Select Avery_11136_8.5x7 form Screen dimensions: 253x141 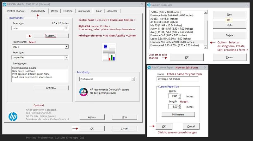click(x=177, y=29)
